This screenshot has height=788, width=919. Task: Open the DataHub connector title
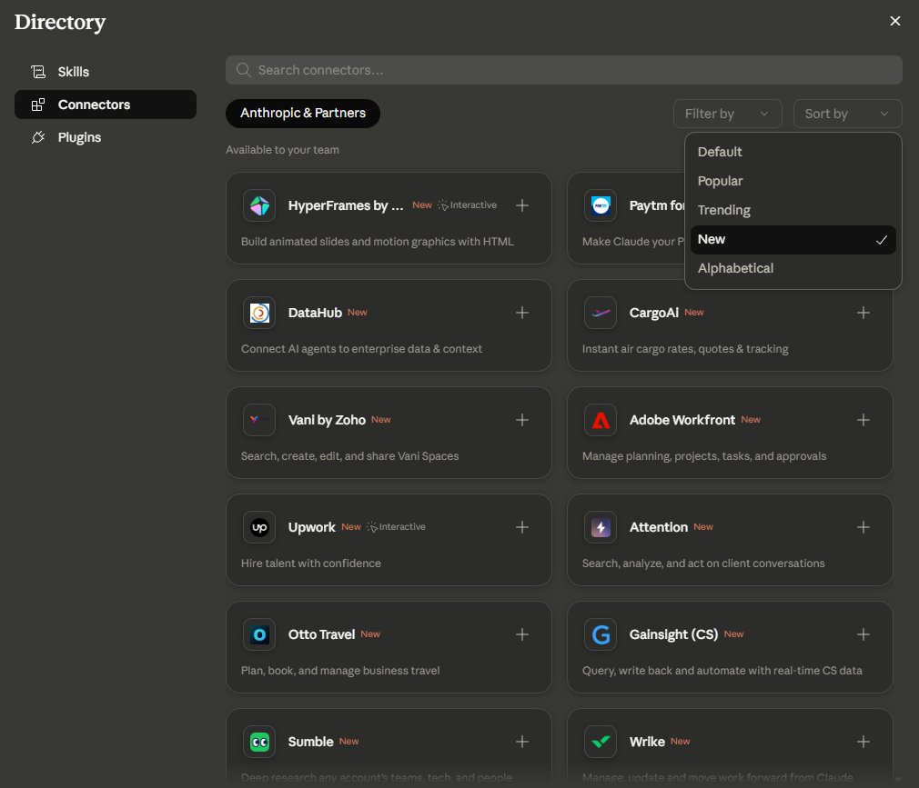coord(315,313)
